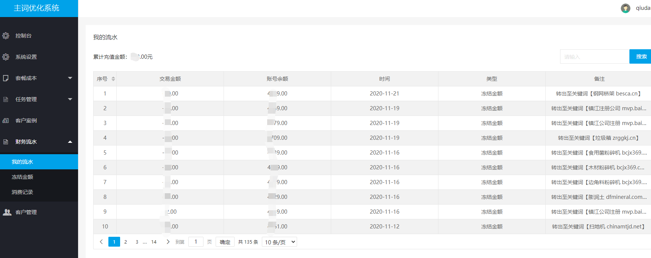Select 消费记录 submenu item
The width and height of the screenshot is (651, 258).
[x=39, y=192]
